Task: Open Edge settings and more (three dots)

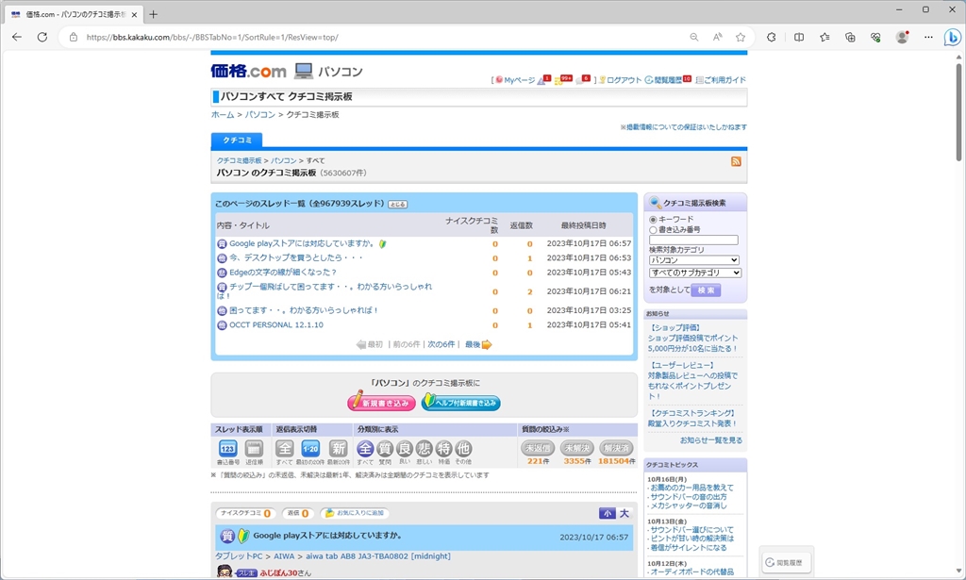Action: pos(928,37)
